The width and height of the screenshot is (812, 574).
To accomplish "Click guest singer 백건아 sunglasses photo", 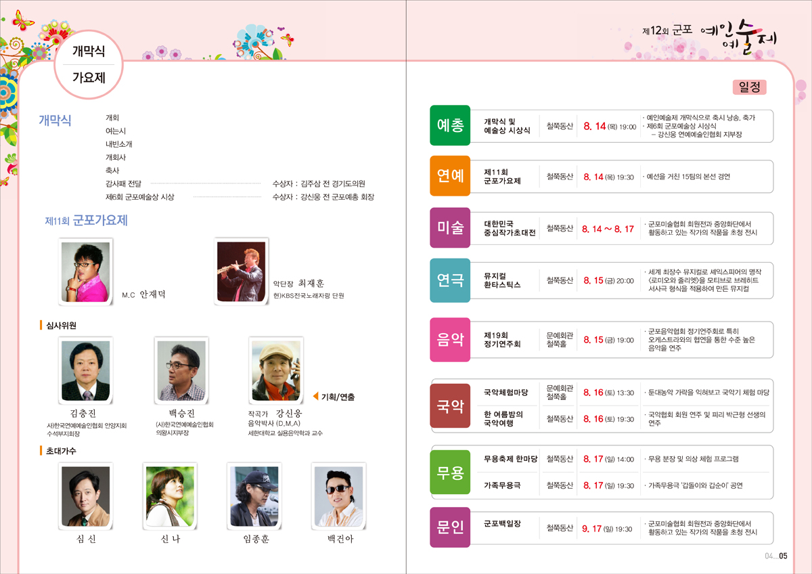I will click(x=339, y=496).
